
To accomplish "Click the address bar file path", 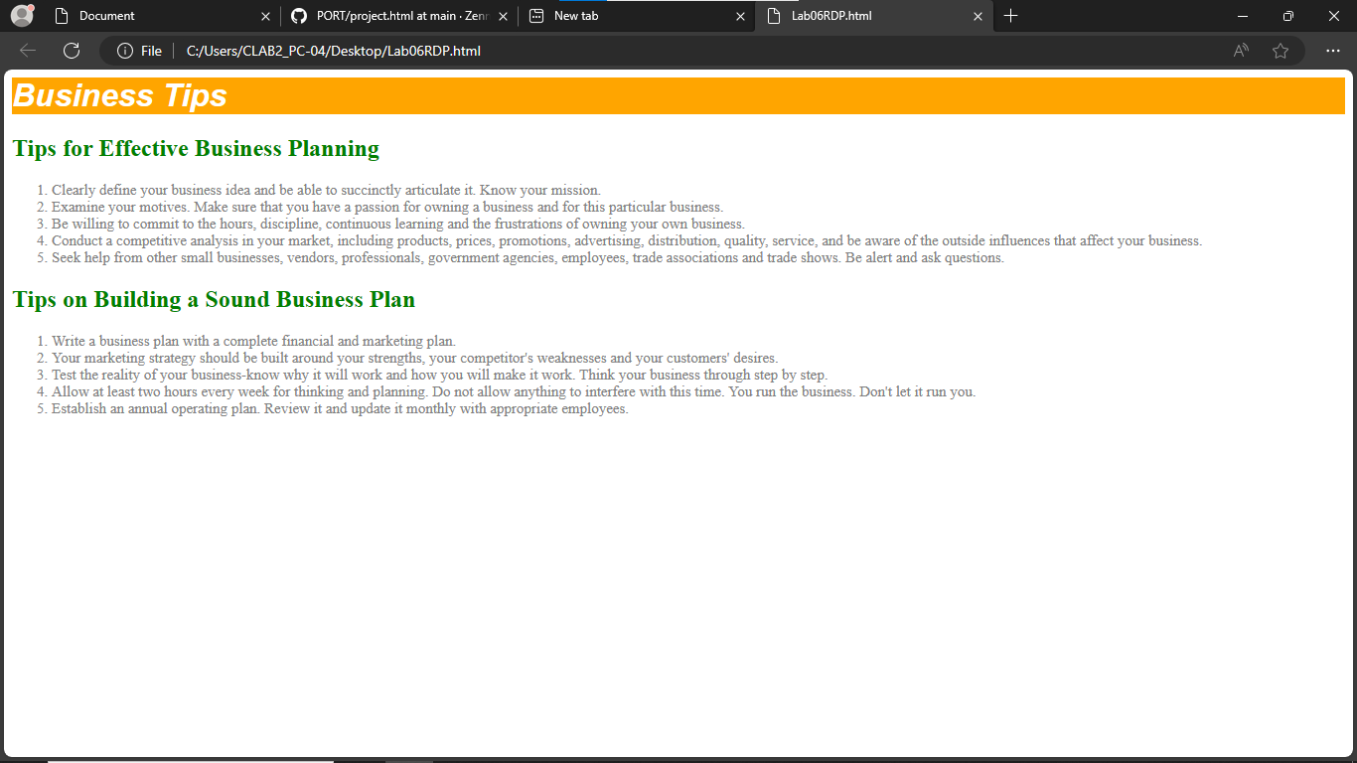I will [x=333, y=51].
